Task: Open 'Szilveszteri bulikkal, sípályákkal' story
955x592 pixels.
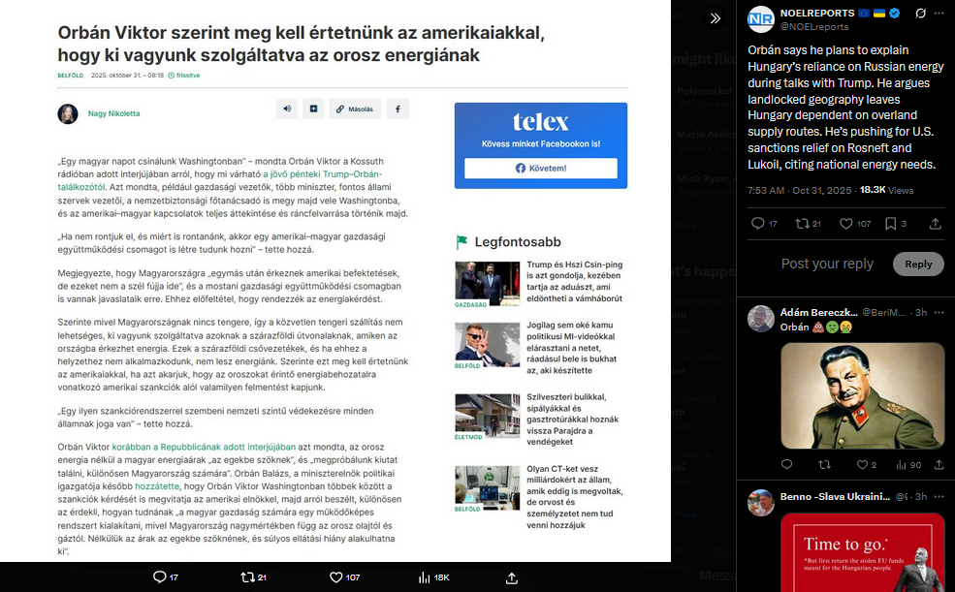Action: (x=572, y=420)
